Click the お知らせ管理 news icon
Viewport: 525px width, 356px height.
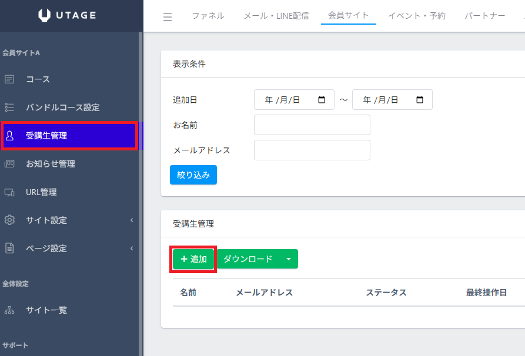tap(9, 164)
